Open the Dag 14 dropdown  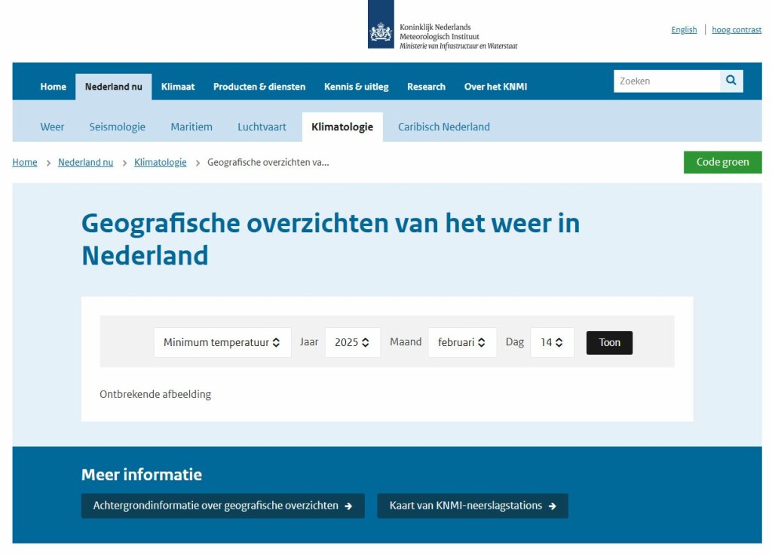[552, 342]
